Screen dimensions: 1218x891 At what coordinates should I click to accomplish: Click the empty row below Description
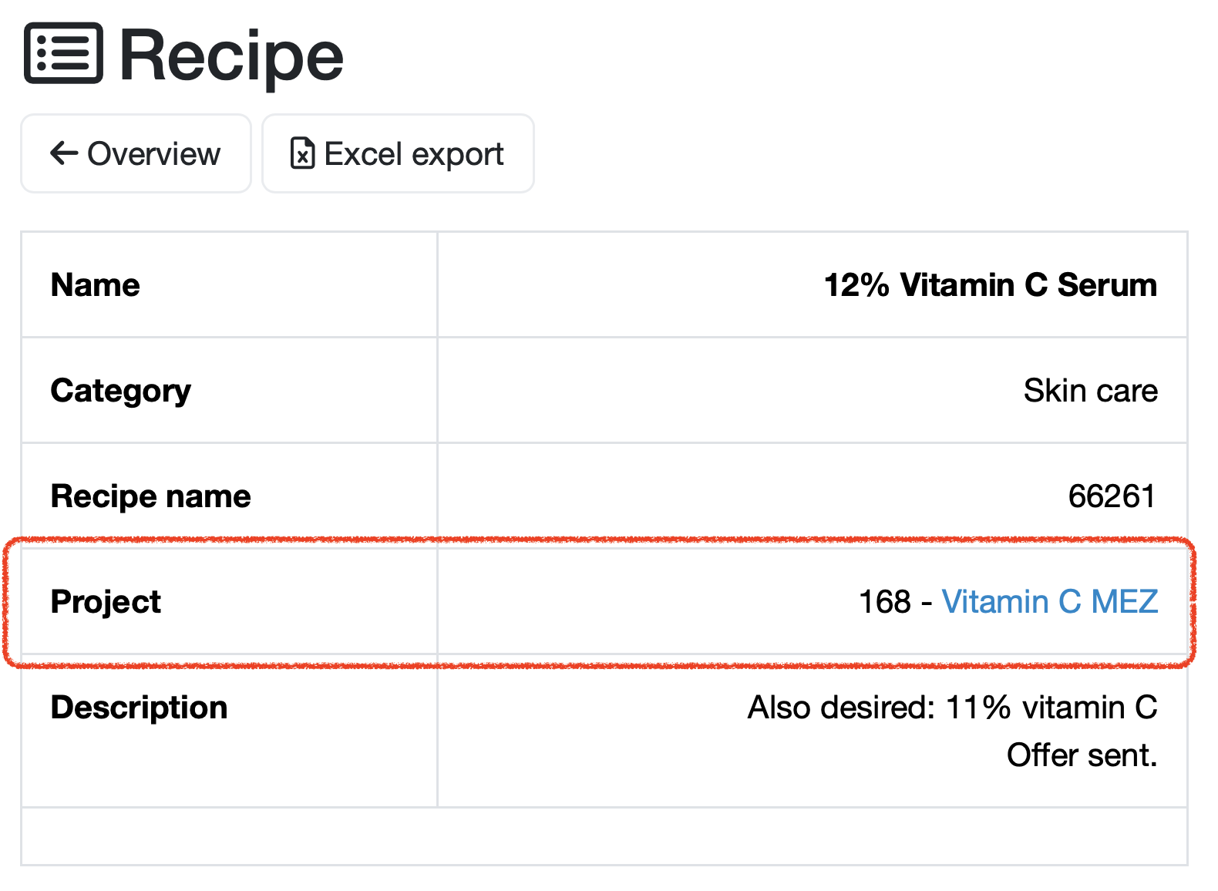604,836
